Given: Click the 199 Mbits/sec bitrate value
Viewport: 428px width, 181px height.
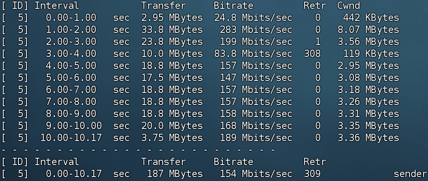Looking at the screenshot, I should tap(256, 42).
